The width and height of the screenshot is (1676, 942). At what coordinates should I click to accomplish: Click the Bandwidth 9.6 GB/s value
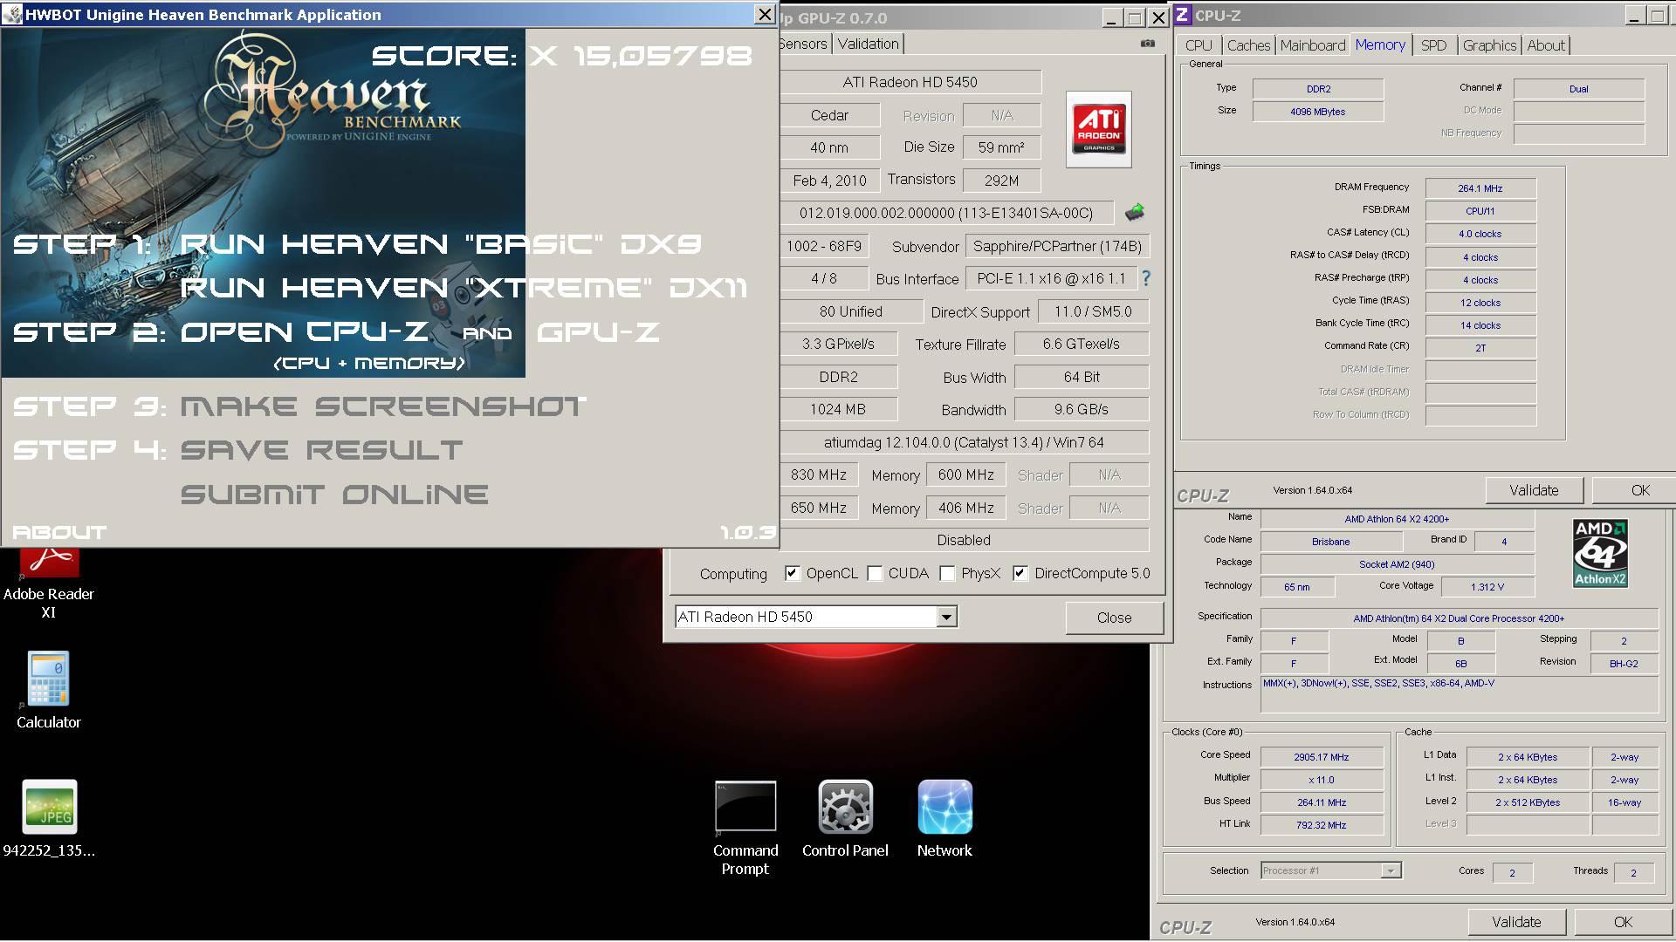(x=1082, y=409)
